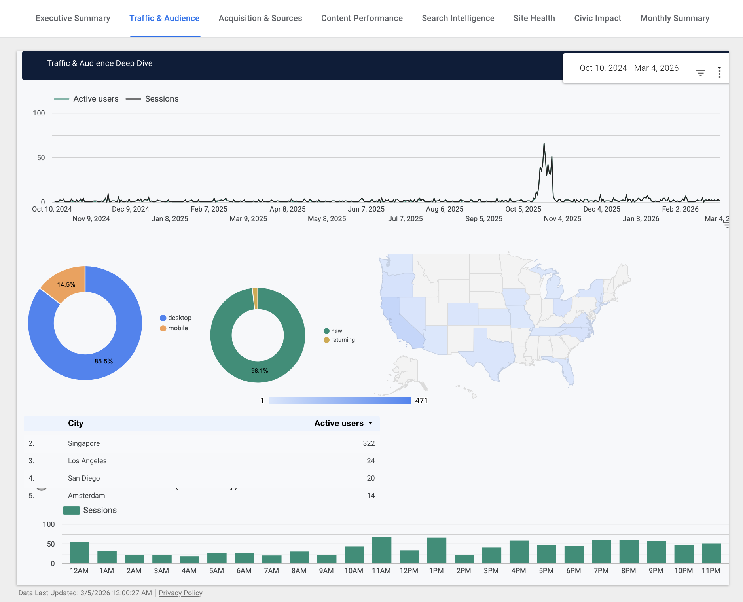Toggle the Active users legend series

pyautogui.click(x=86, y=99)
